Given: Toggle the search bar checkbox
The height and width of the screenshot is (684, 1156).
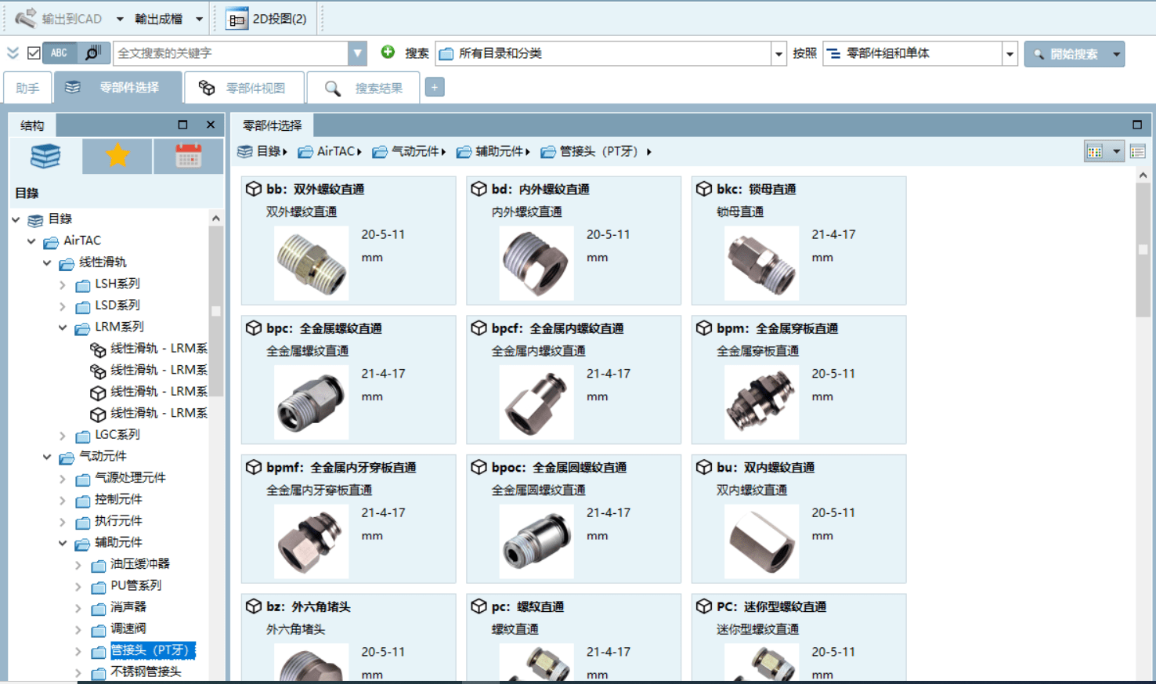Looking at the screenshot, I should pos(34,53).
